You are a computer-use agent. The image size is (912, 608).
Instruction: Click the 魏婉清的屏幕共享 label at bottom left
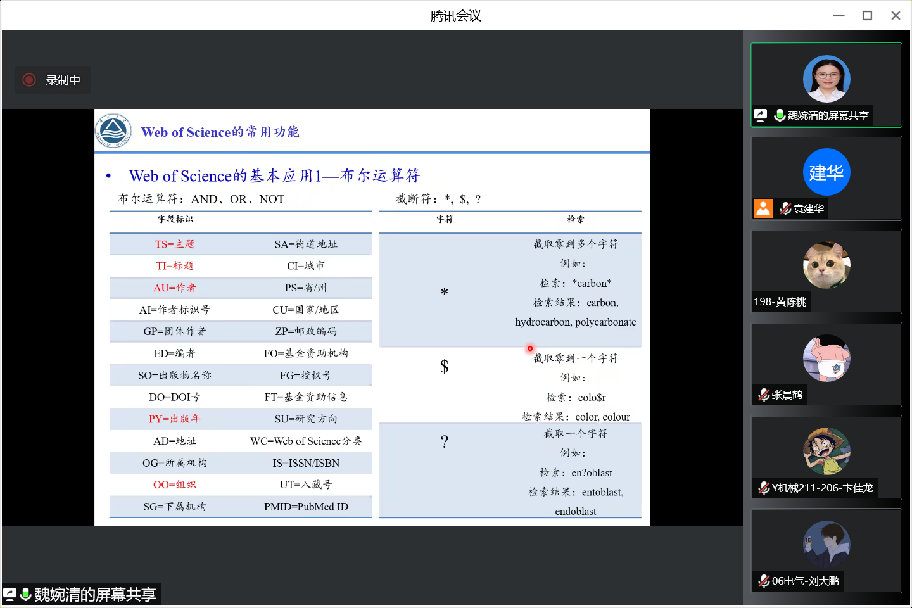pos(95,595)
